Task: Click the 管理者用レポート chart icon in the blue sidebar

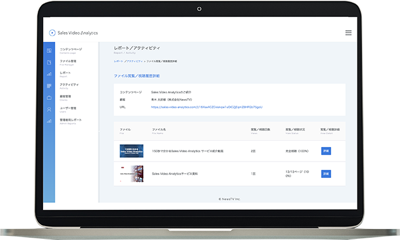Action: point(49,121)
